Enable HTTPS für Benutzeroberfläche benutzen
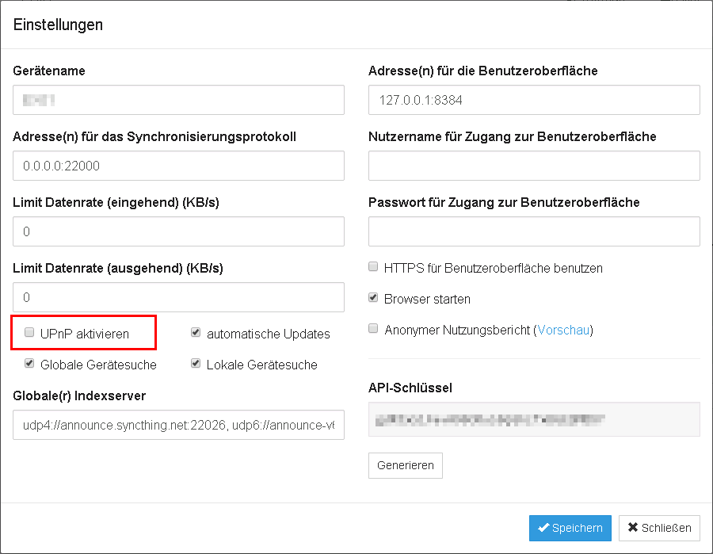Viewport: 713px width, 554px height. point(373,268)
